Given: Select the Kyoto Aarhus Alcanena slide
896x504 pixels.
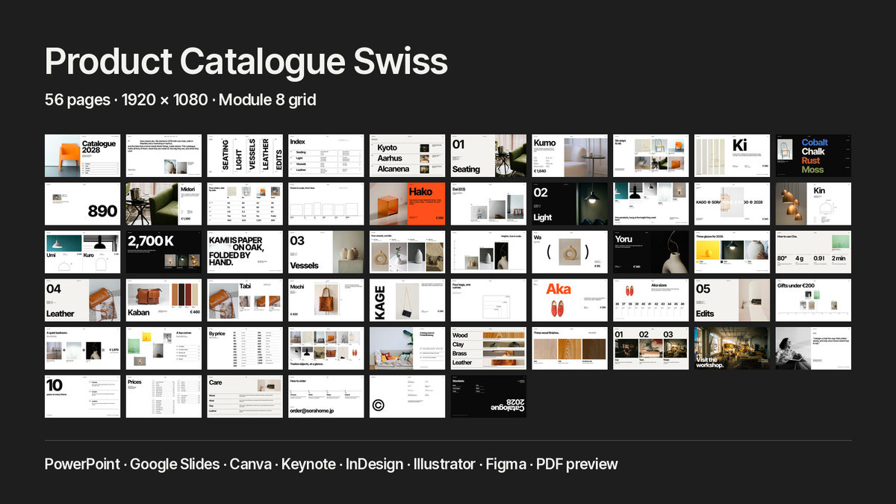Looking at the screenshot, I should point(408,155).
